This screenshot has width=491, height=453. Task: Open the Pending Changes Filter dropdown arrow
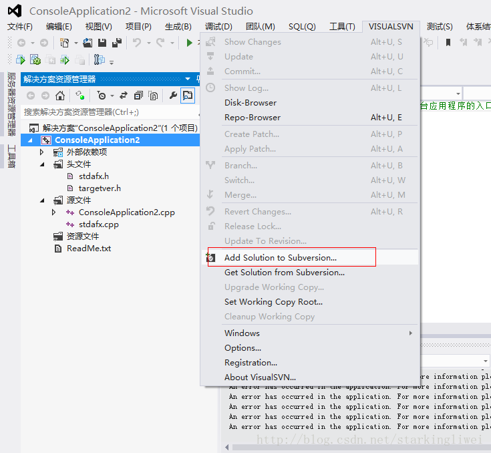[112, 96]
